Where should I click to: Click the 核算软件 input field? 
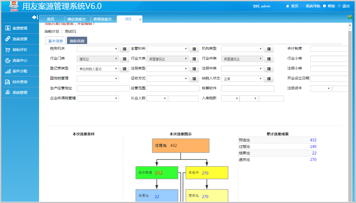[x=248, y=88]
